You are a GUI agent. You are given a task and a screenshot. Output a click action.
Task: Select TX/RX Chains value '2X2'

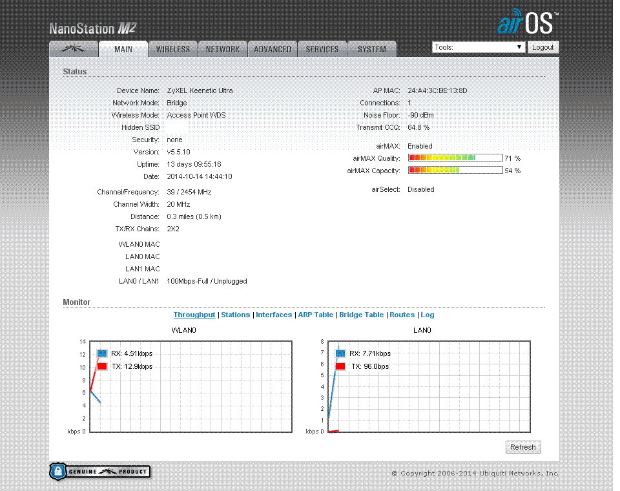click(173, 229)
